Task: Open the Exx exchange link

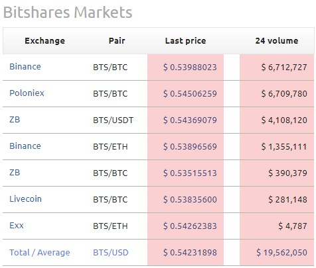Action: click(x=17, y=226)
